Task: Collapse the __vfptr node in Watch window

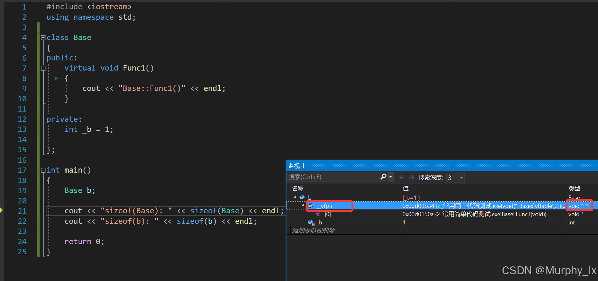Action: pos(303,205)
